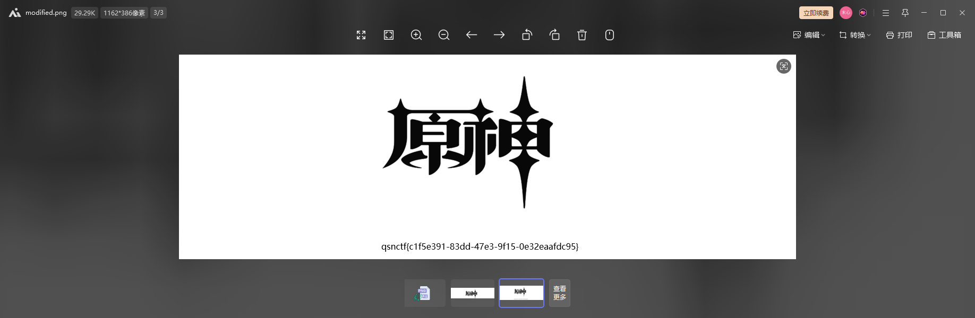Click the file name modified.png

point(46,13)
